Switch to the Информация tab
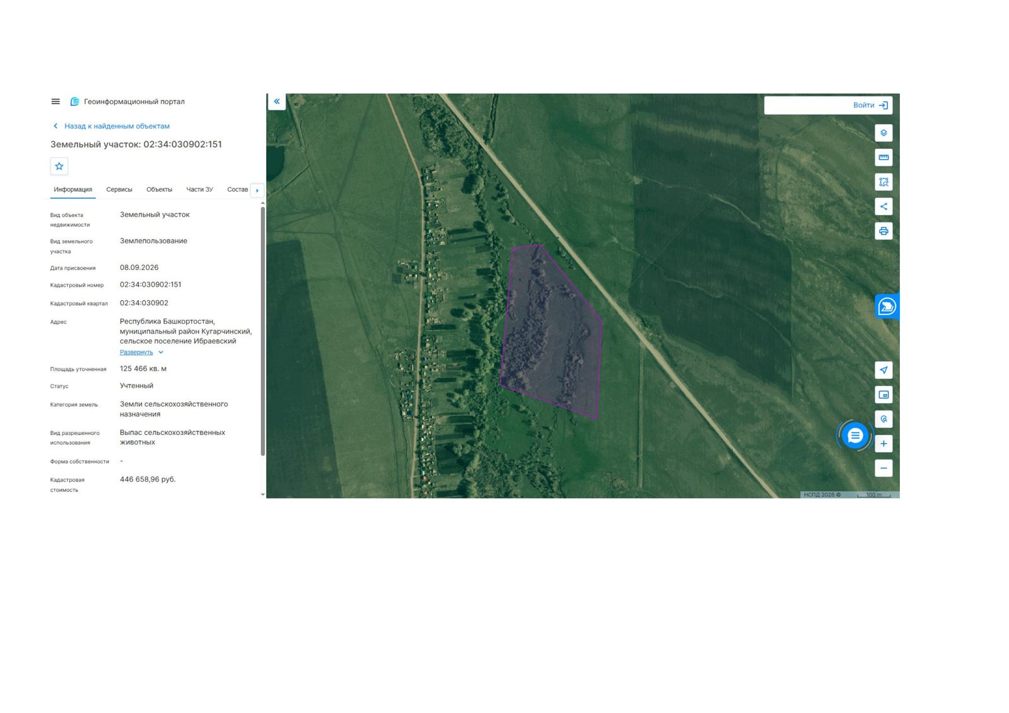The height and width of the screenshot is (713, 1009). pyautogui.click(x=73, y=190)
